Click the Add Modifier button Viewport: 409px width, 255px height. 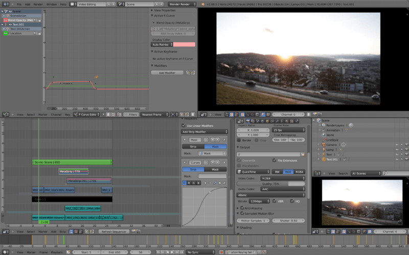pos(167,73)
